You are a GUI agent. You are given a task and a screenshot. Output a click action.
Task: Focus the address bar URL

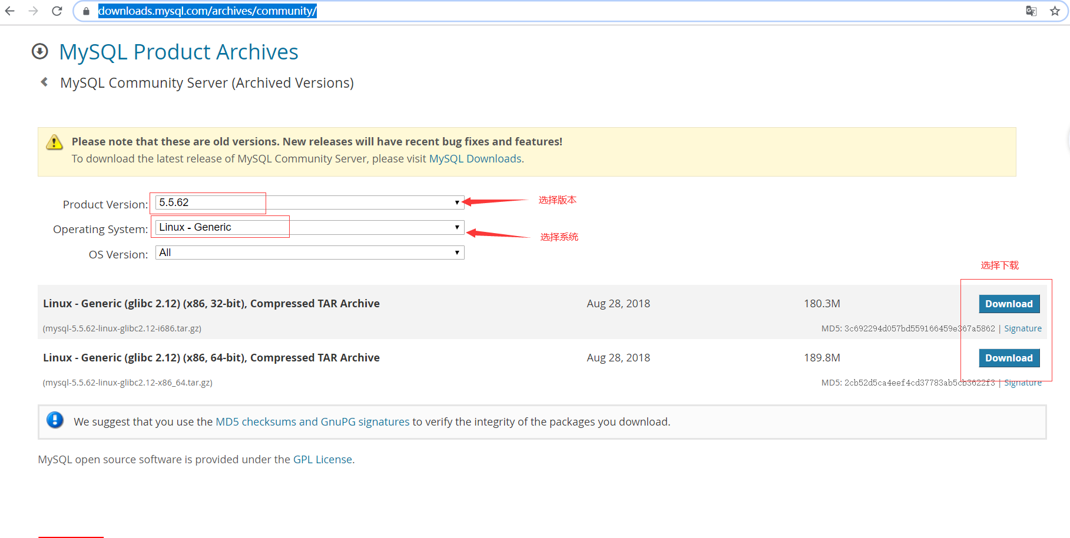[x=207, y=11]
